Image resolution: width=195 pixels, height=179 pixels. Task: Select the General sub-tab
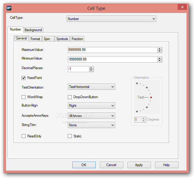click(x=21, y=38)
